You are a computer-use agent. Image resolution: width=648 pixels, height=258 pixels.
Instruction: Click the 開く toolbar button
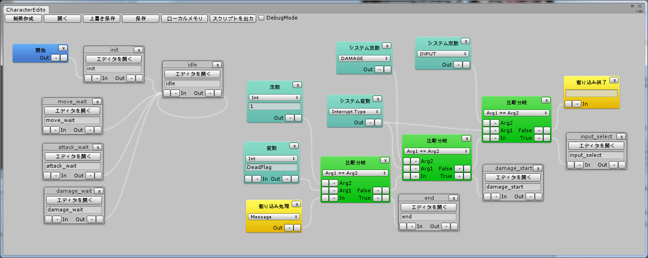pos(62,19)
